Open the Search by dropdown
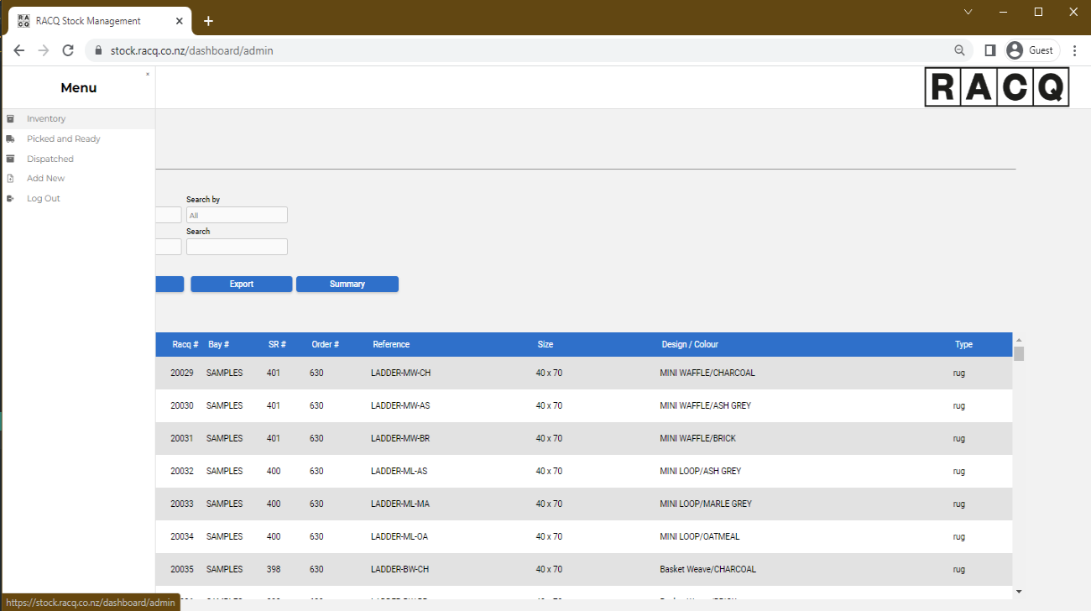The width and height of the screenshot is (1091, 611). (x=237, y=216)
